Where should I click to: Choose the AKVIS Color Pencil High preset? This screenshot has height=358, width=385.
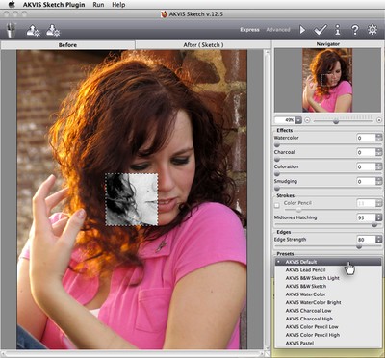click(328, 335)
